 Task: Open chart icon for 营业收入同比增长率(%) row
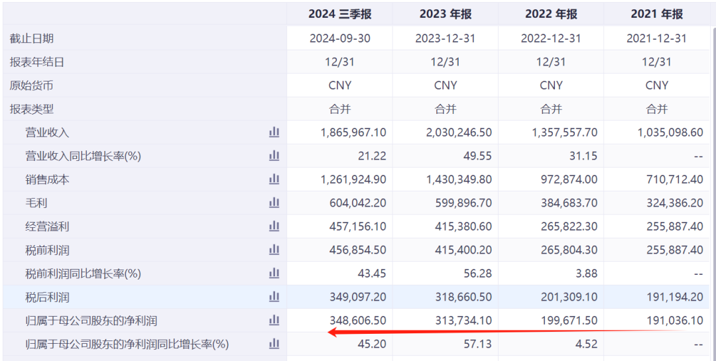(274, 156)
